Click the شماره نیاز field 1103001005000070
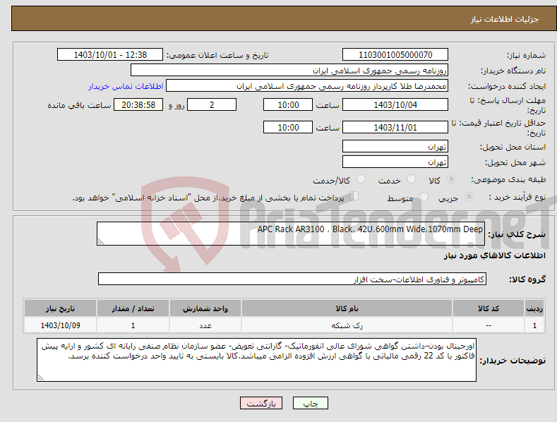This screenshot has width=557, height=422. coord(395,55)
